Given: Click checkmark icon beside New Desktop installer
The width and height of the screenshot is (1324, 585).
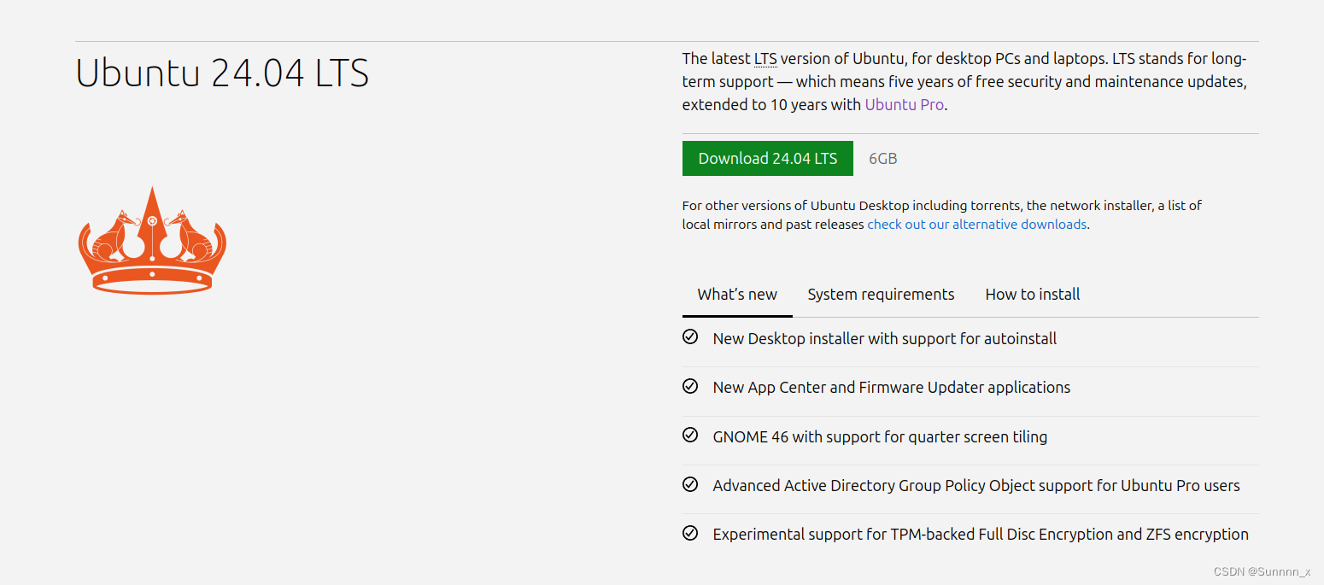Looking at the screenshot, I should click(690, 337).
